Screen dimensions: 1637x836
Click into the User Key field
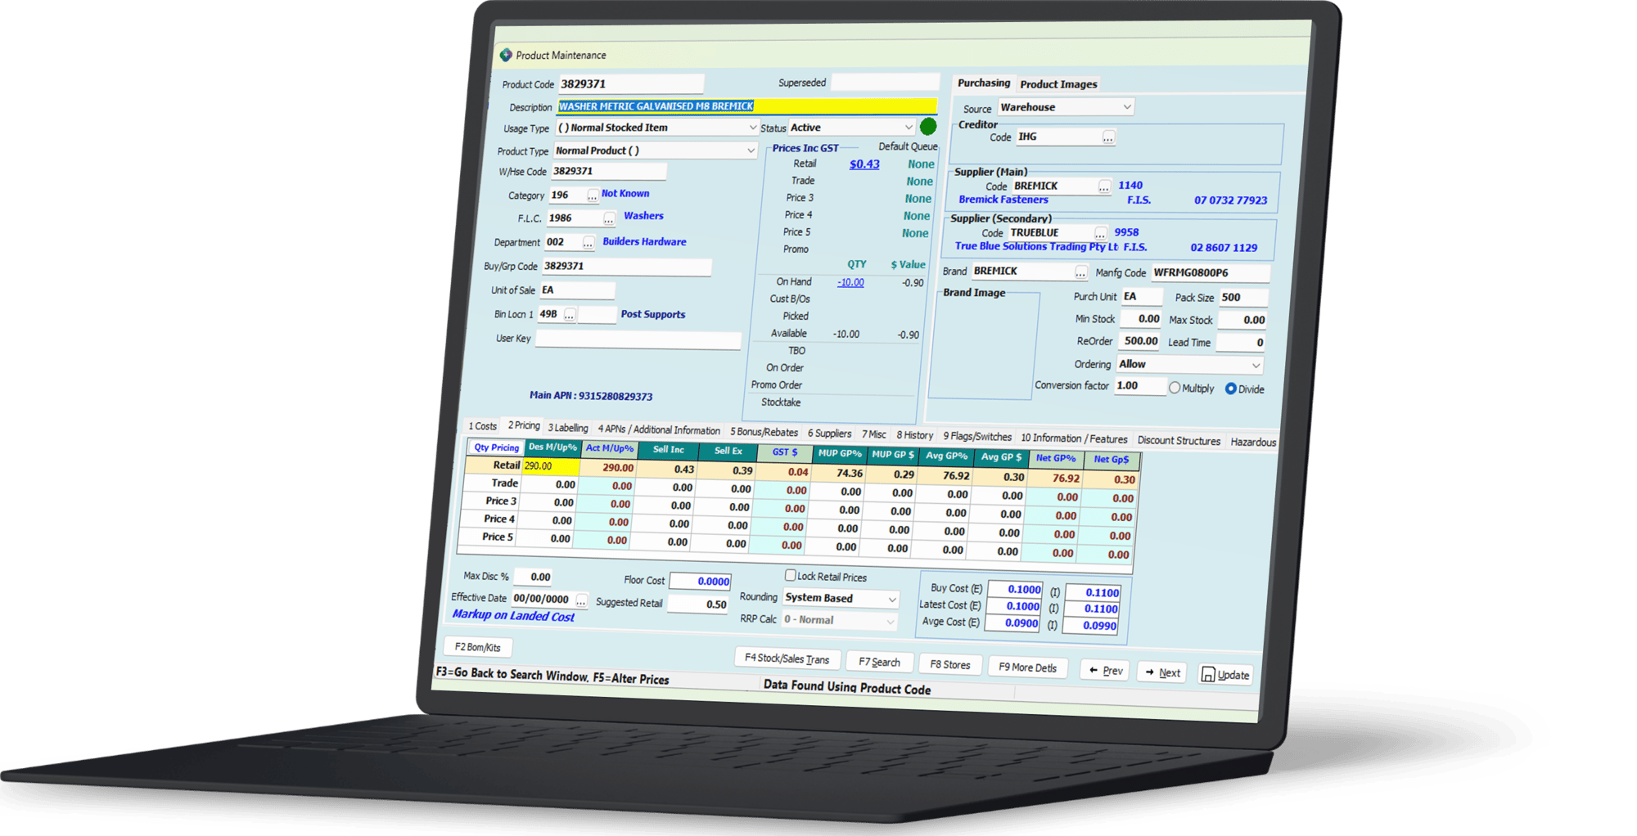[x=638, y=339]
